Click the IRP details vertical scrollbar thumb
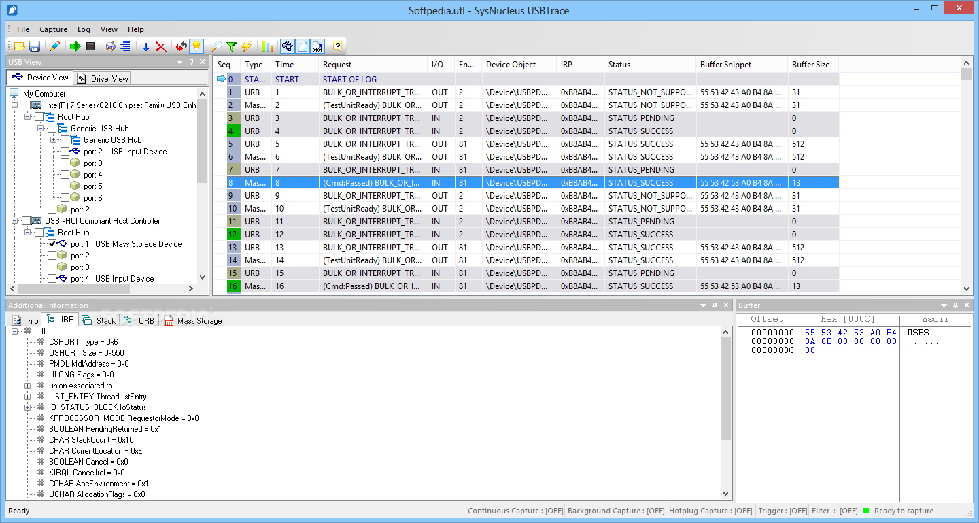 (x=725, y=389)
